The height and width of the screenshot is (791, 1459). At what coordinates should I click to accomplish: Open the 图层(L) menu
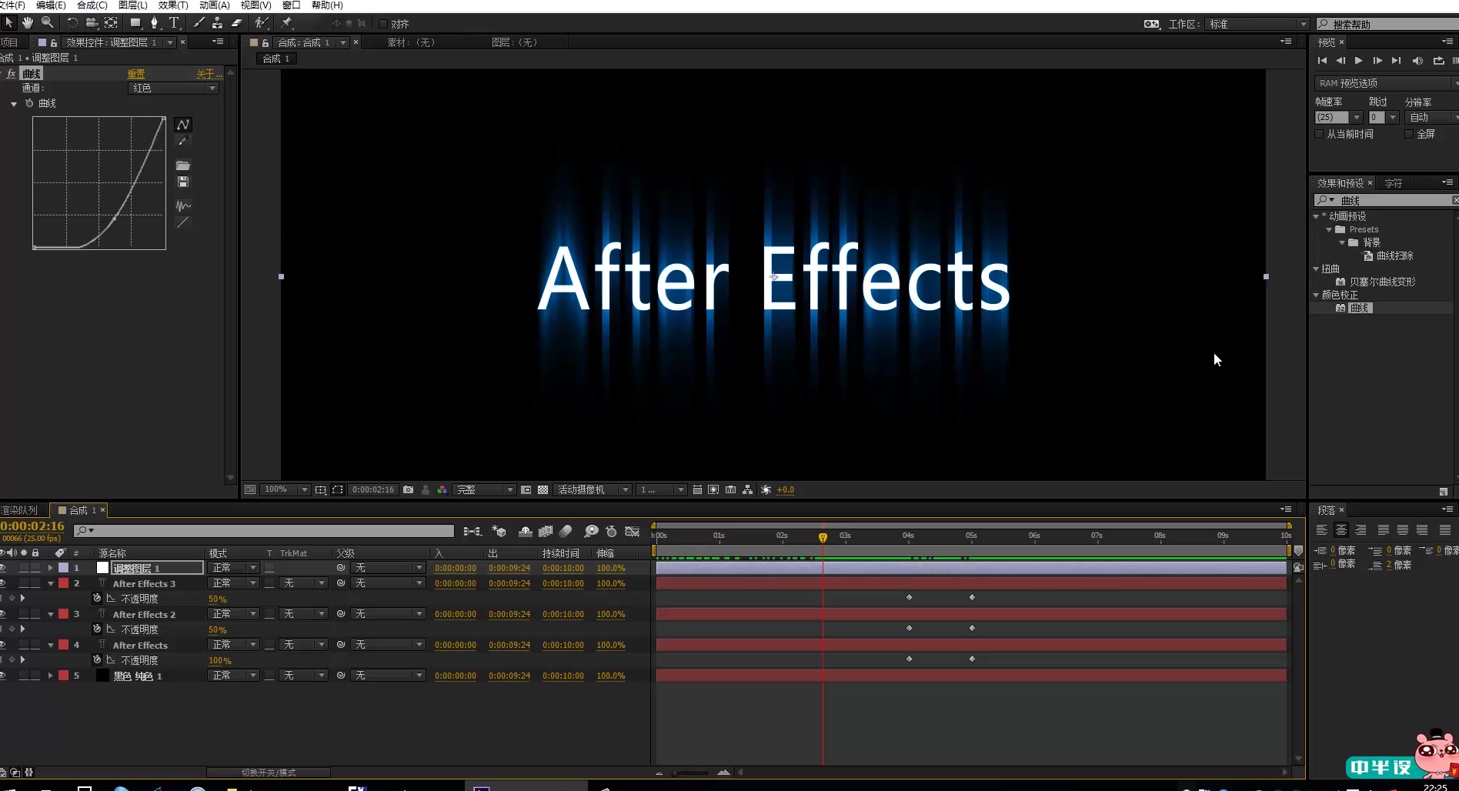coord(132,5)
